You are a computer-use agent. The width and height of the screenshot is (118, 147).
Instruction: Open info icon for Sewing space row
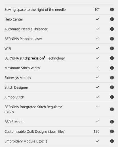point(112,9)
